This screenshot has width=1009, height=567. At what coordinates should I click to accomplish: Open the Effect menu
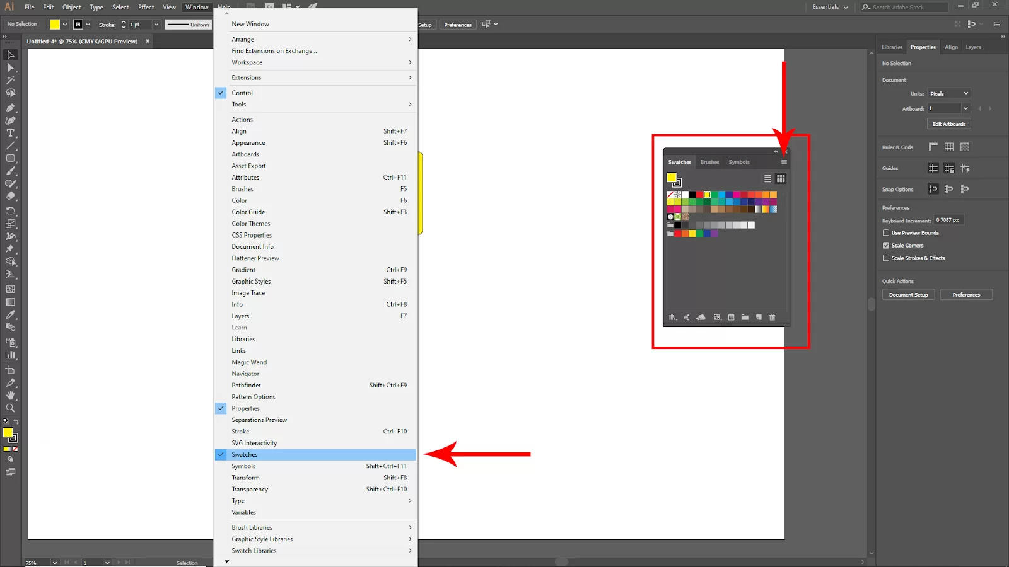[146, 7]
